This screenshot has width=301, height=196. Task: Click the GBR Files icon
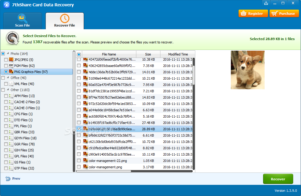[x=11, y=132]
